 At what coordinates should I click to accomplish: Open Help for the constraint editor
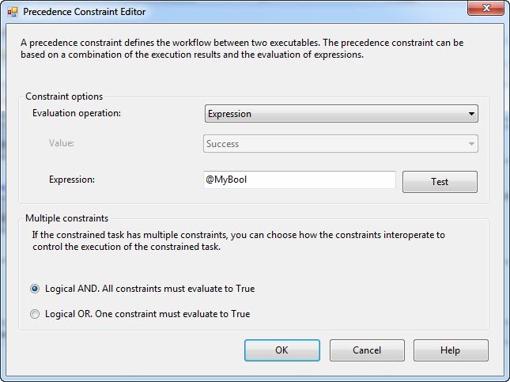(x=450, y=350)
